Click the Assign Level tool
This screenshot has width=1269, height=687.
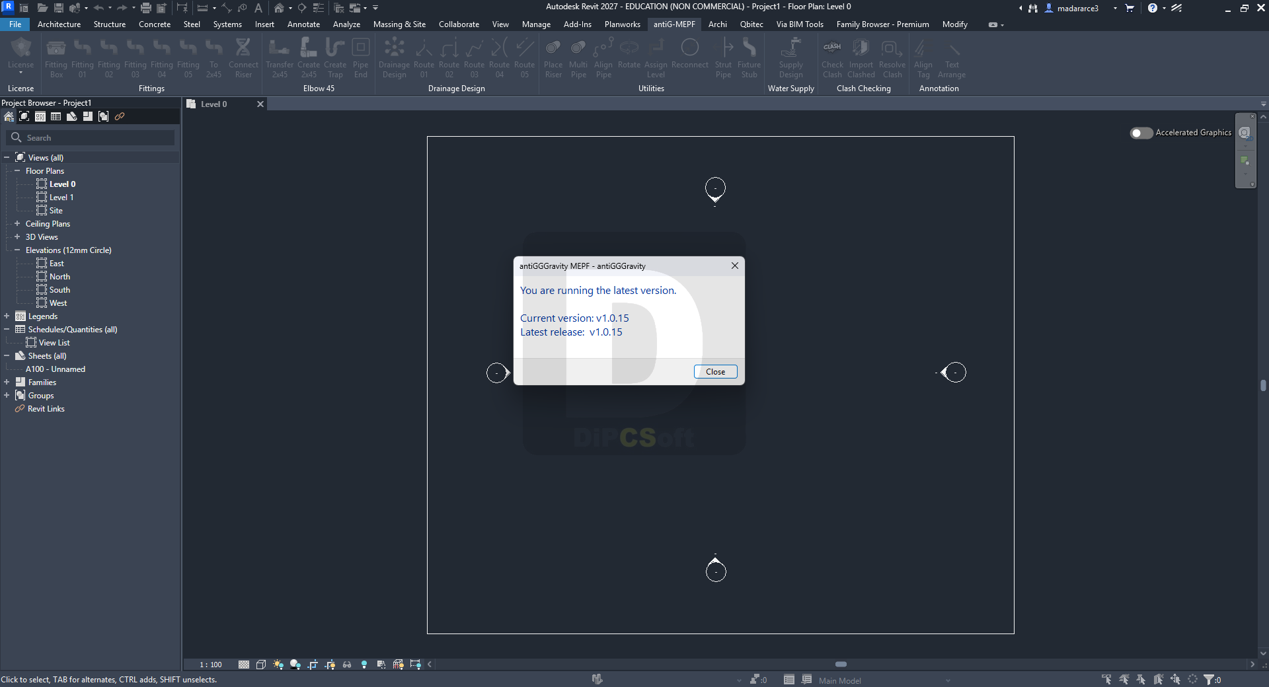(656, 58)
